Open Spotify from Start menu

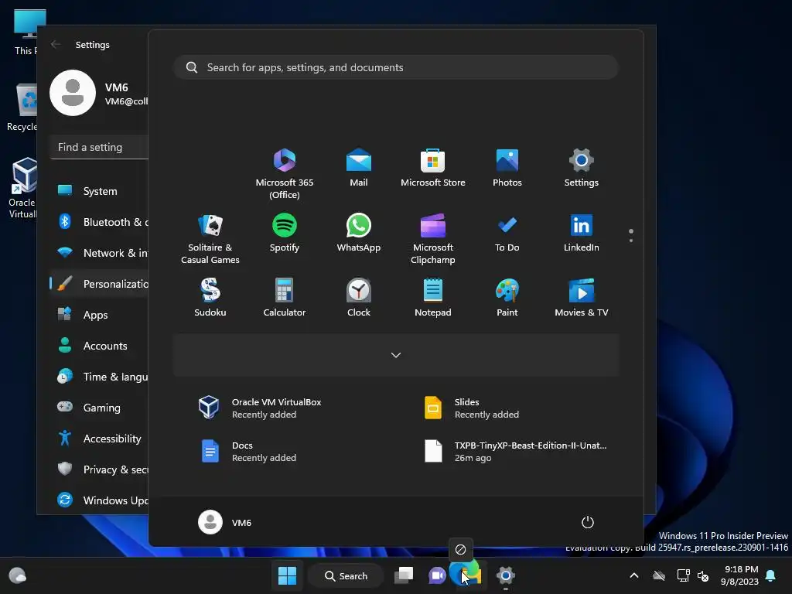(285, 233)
